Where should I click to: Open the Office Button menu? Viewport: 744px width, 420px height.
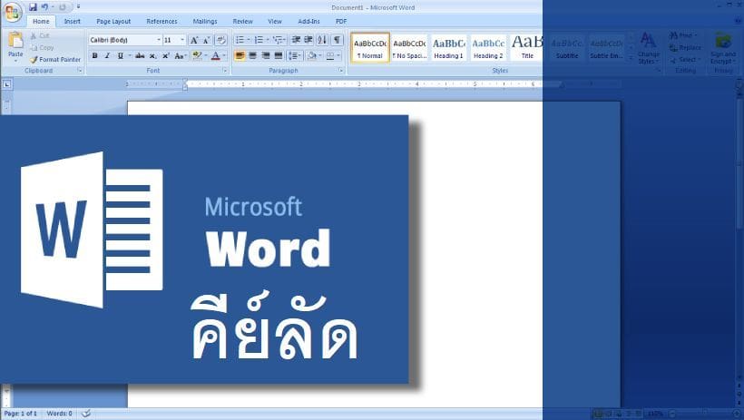tap(13, 12)
